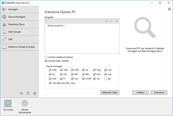Image resolution: width=173 pixels, height=116 pixels.
Task: Toggle the b5t checkbox
Action: (x=72, y=74)
